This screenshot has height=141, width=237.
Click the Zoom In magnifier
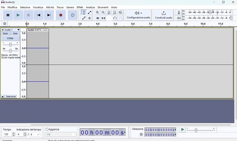pos(98,12)
